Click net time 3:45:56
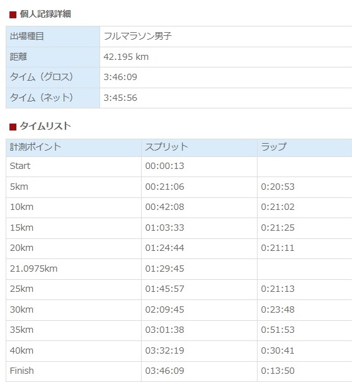This screenshot has width=352, height=382. point(120,98)
